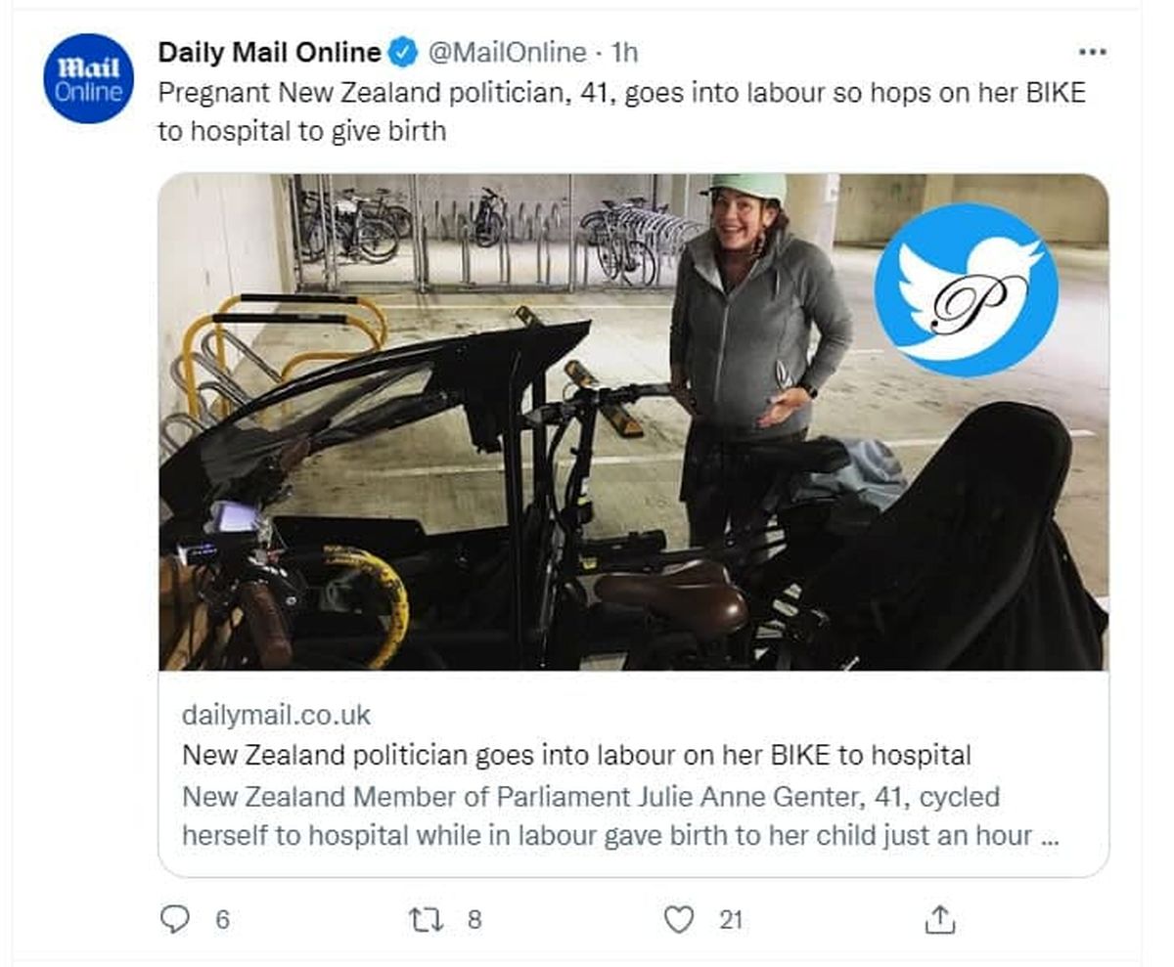Open the more options ellipsis menu
Viewport: 1174px width, 967px height.
(1091, 52)
